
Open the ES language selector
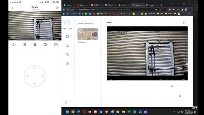[x=67, y=103]
